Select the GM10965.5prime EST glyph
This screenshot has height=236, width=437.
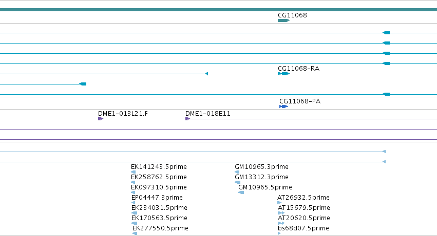point(241,192)
